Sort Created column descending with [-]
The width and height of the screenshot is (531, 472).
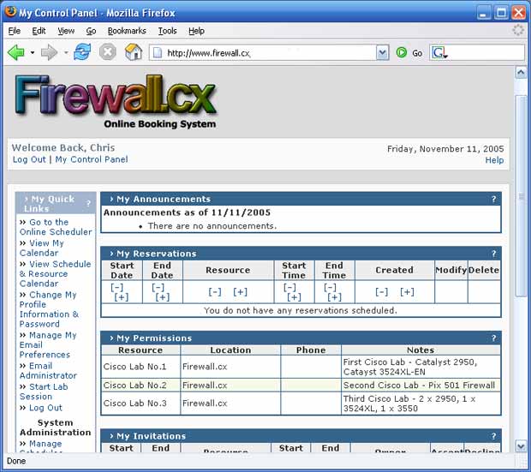pos(382,292)
